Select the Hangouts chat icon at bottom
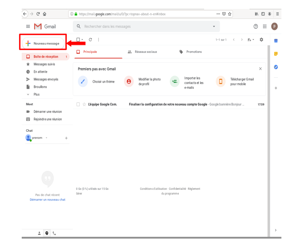The image size is (301, 245). point(47,233)
